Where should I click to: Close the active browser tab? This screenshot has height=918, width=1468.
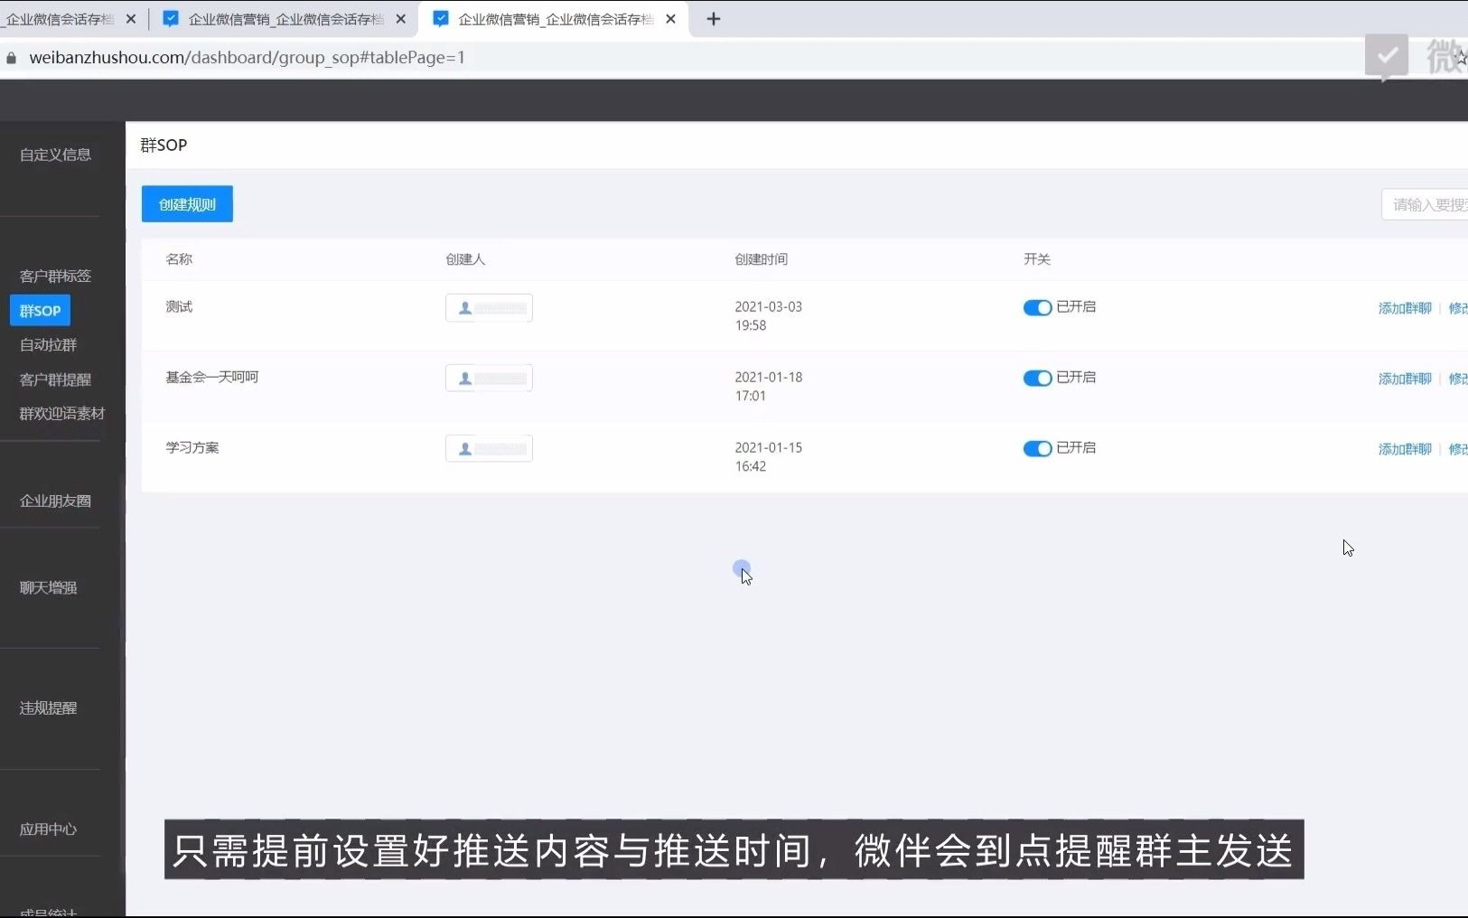670,19
